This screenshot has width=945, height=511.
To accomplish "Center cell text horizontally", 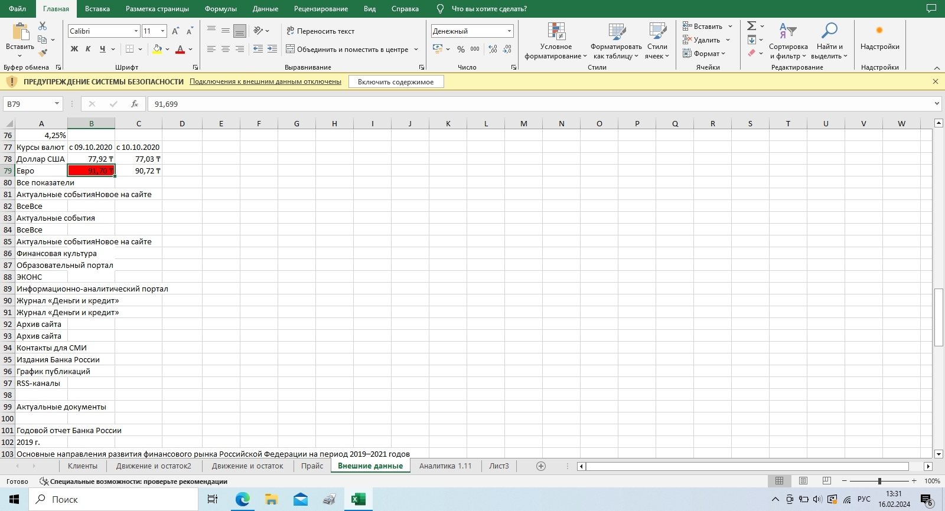I will (x=226, y=49).
